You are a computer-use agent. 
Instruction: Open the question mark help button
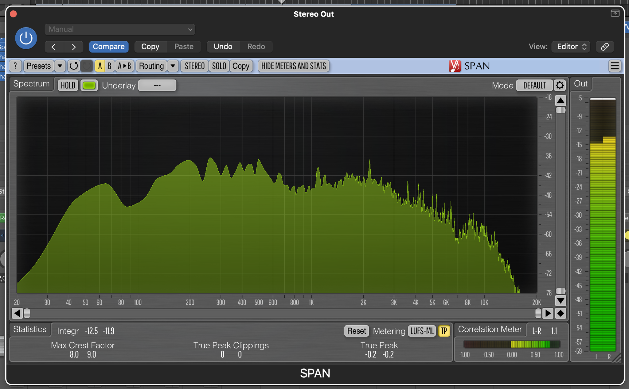[x=15, y=66]
